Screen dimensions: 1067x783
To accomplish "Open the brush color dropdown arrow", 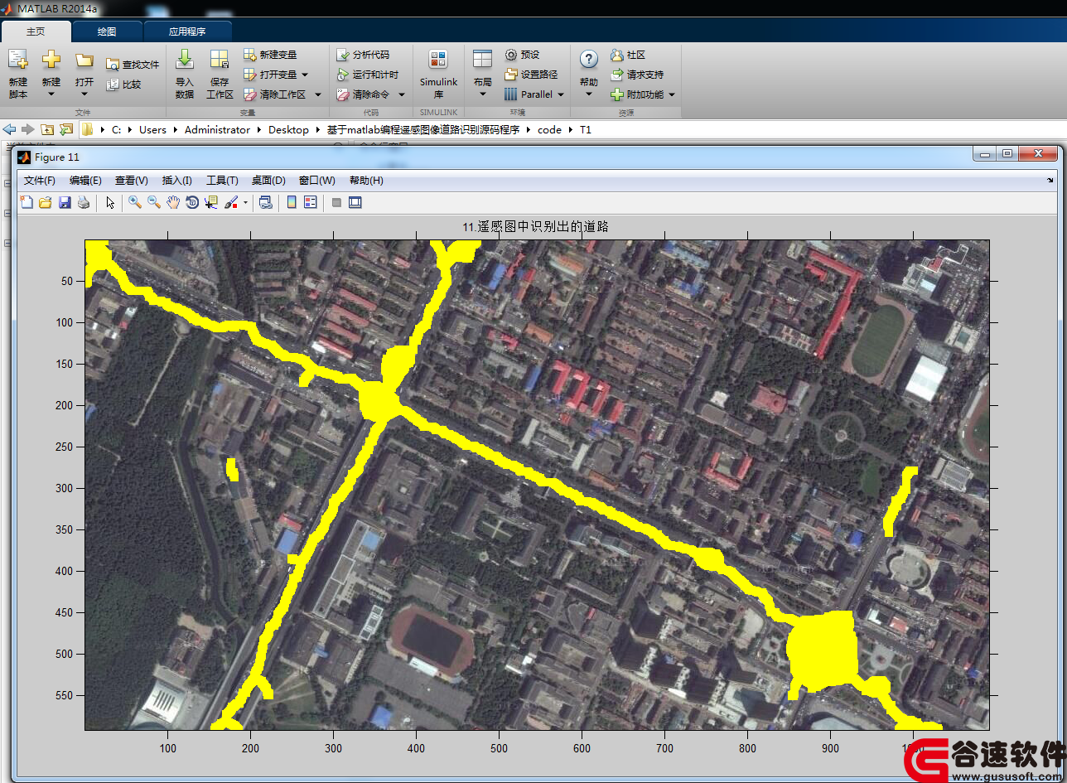I will pos(245,202).
